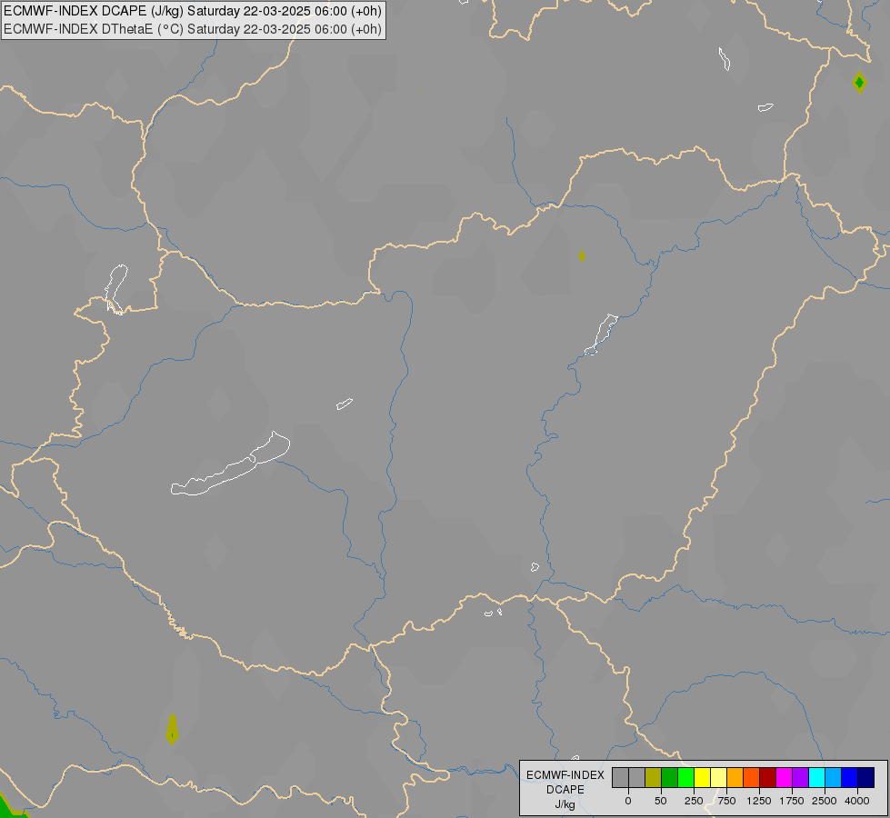
Task: Click the legend value 1750
Action: (792, 801)
